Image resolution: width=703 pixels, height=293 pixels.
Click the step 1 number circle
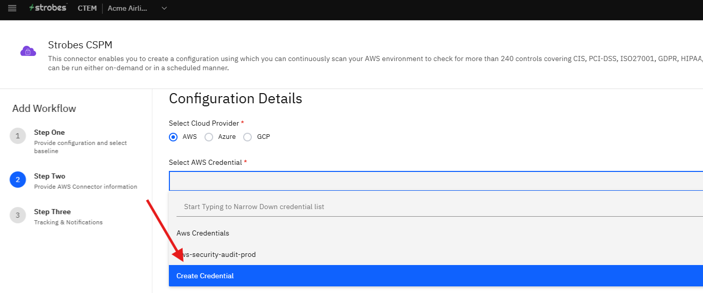[x=17, y=136]
